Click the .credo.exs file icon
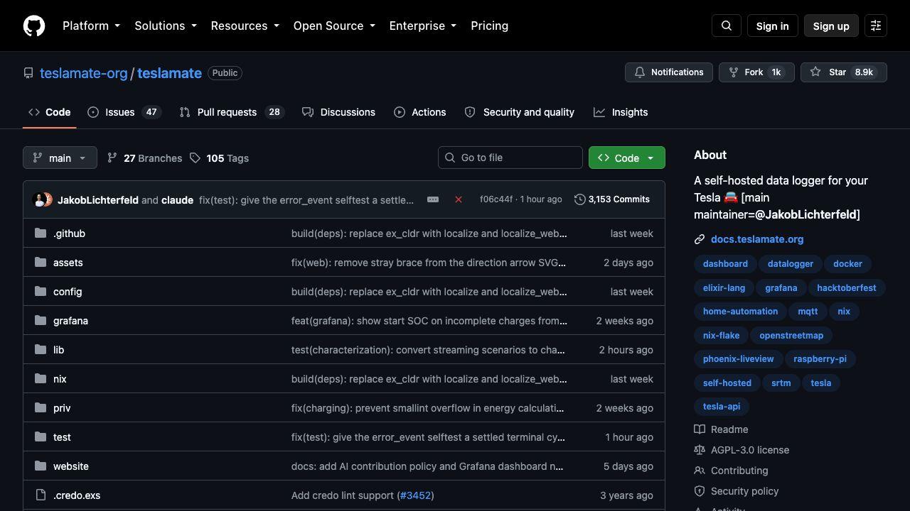910x511 pixels. tap(41, 495)
